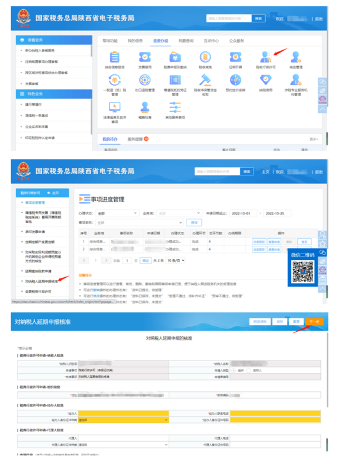Click the national tax emblem logo in top header
340x462 pixels.
(23, 18)
